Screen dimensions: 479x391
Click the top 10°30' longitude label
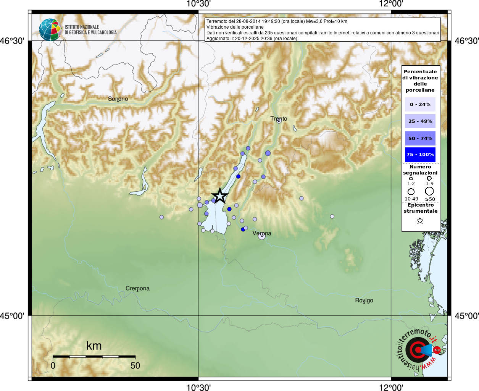pos(198,4)
